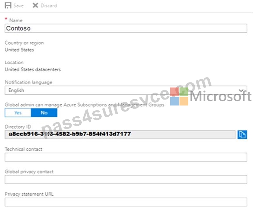
Task: Select Yes for global admin subscription management
Action: (18, 113)
